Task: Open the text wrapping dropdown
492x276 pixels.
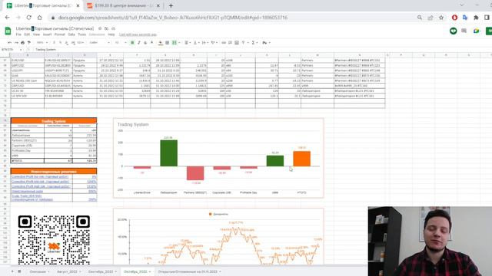Action: click(204, 43)
